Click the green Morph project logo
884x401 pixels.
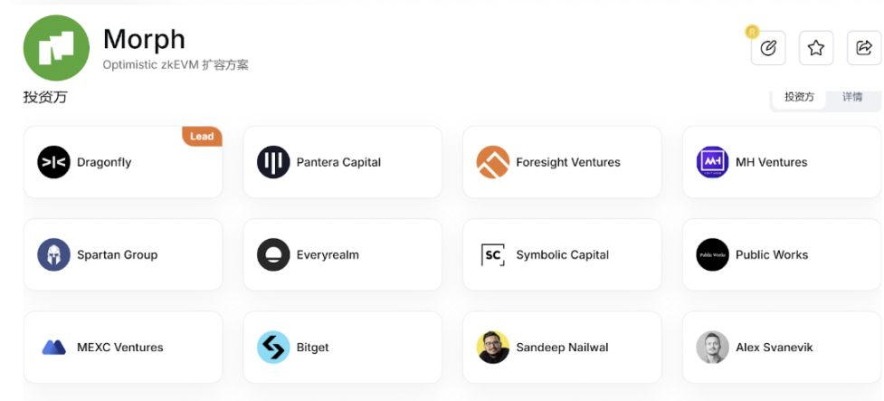click(56, 48)
